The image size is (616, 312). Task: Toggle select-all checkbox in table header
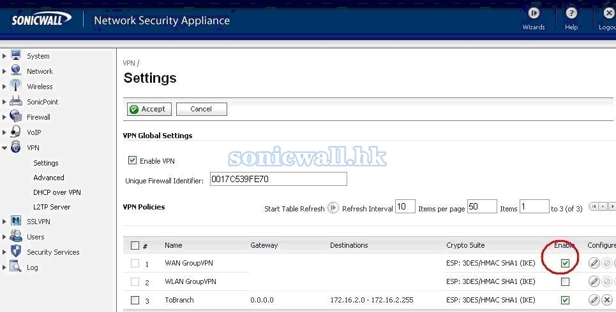pyautogui.click(x=135, y=245)
